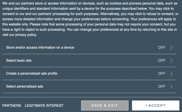Screen dimensions: 182x112
Task: Click the empty footer space beside LEGITIMATE INTEREST
Action: 72,106
